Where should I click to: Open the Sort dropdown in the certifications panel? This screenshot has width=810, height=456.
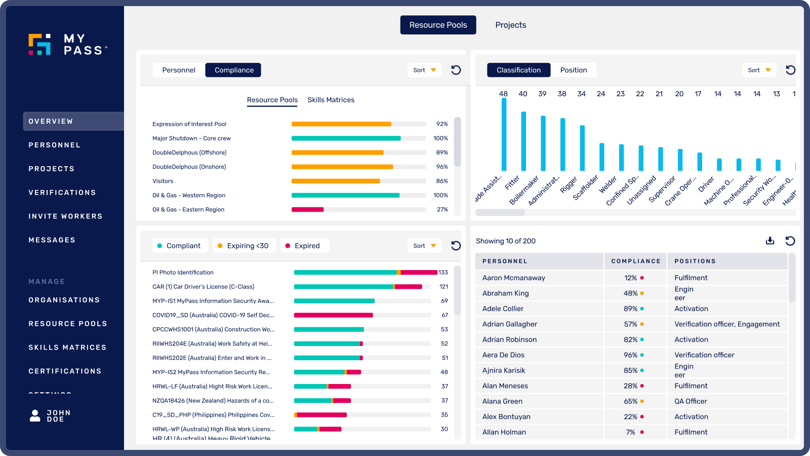tap(424, 246)
